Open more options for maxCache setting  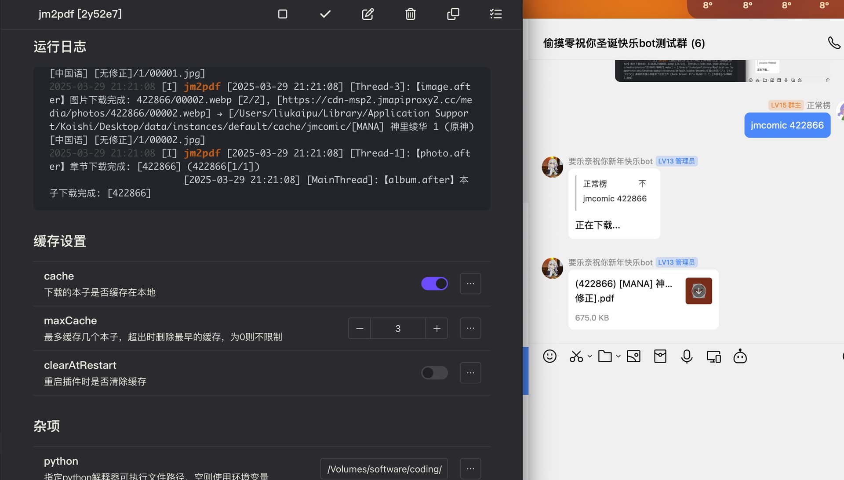(x=470, y=328)
